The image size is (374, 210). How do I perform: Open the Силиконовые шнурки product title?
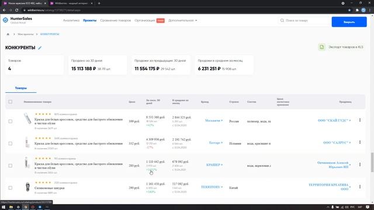(x=49, y=188)
